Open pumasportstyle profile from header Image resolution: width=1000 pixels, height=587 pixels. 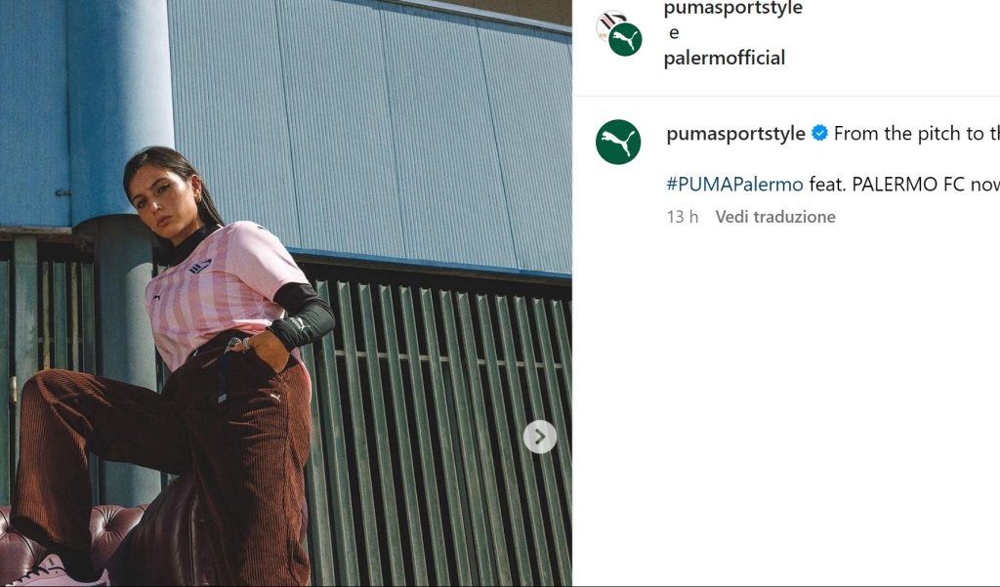pyautogui.click(x=732, y=9)
